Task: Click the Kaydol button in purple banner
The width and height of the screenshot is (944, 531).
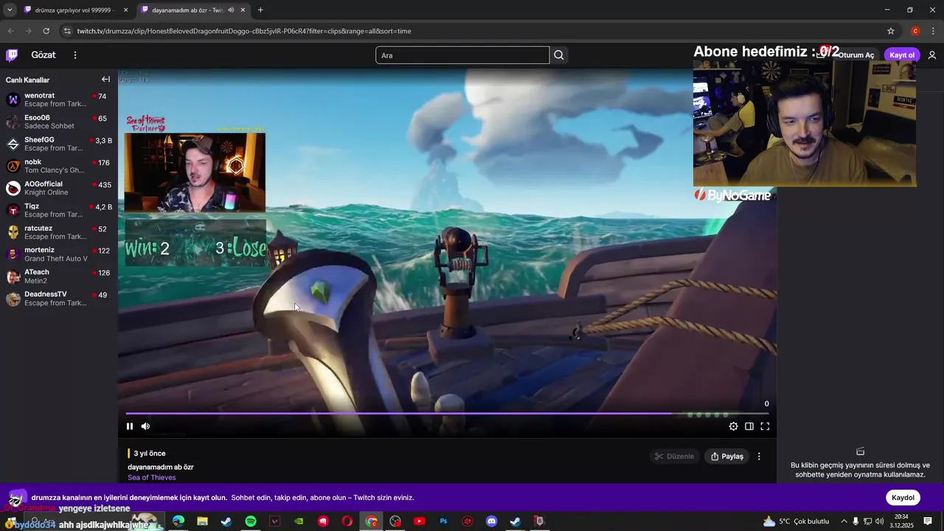Action: click(x=903, y=498)
